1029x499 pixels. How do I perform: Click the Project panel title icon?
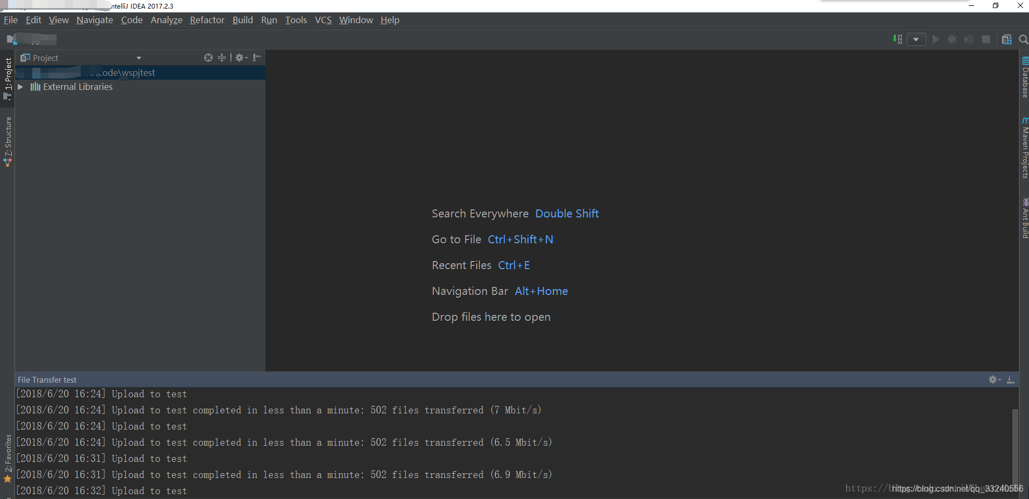tap(25, 58)
